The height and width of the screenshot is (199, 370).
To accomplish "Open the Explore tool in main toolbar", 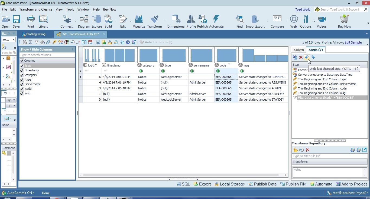I will [x=97, y=22].
